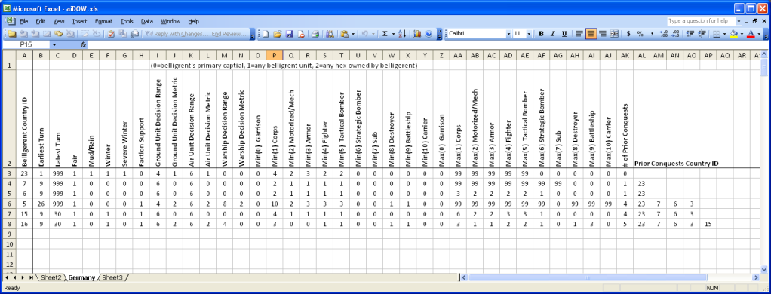Open the File menu
The height and width of the screenshot is (294, 771).
point(24,21)
